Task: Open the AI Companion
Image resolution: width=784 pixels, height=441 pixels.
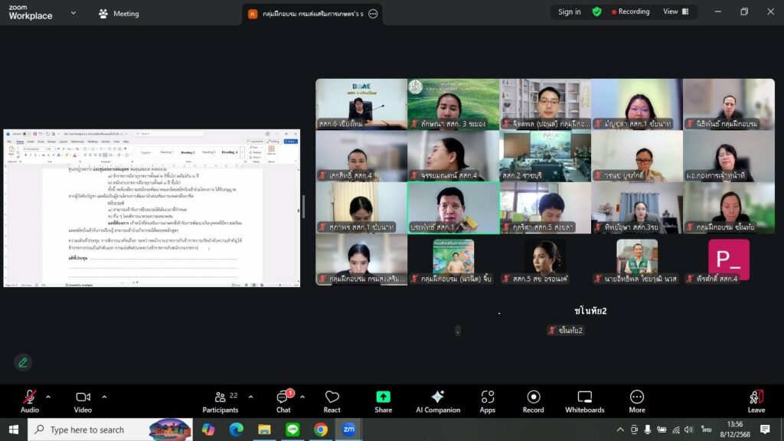Action: [437, 400]
